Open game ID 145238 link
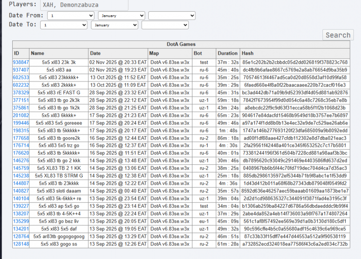361x259 pixels. (x=21, y=176)
